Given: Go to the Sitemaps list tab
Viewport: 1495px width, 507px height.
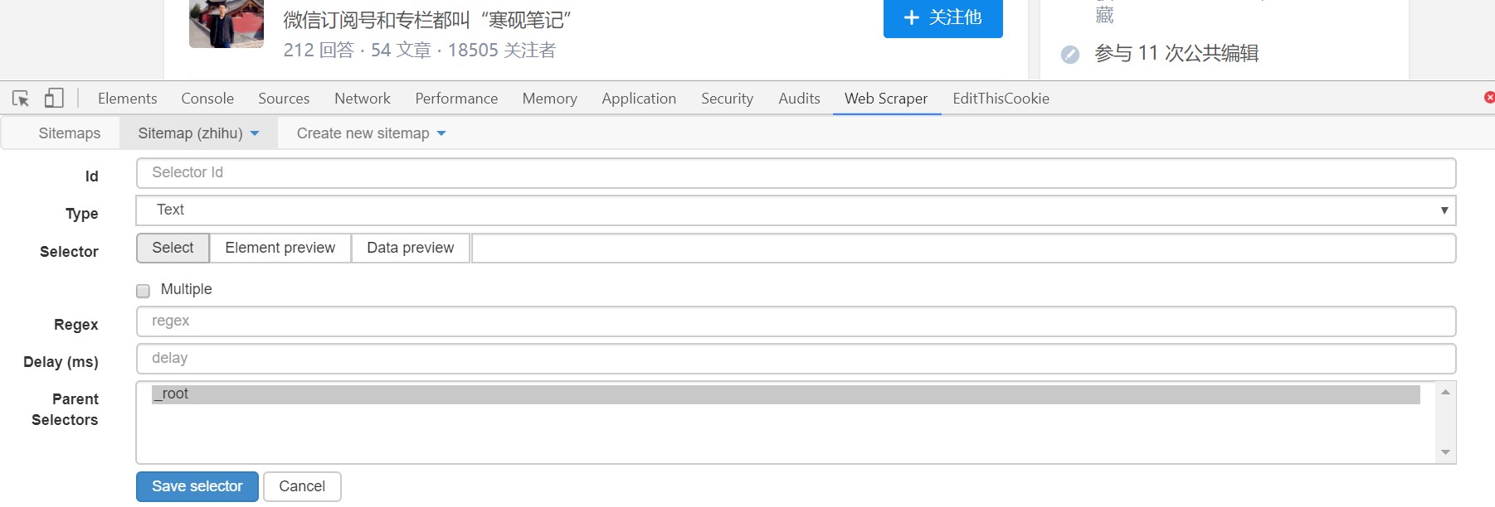Looking at the screenshot, I should tap(69, 133).
